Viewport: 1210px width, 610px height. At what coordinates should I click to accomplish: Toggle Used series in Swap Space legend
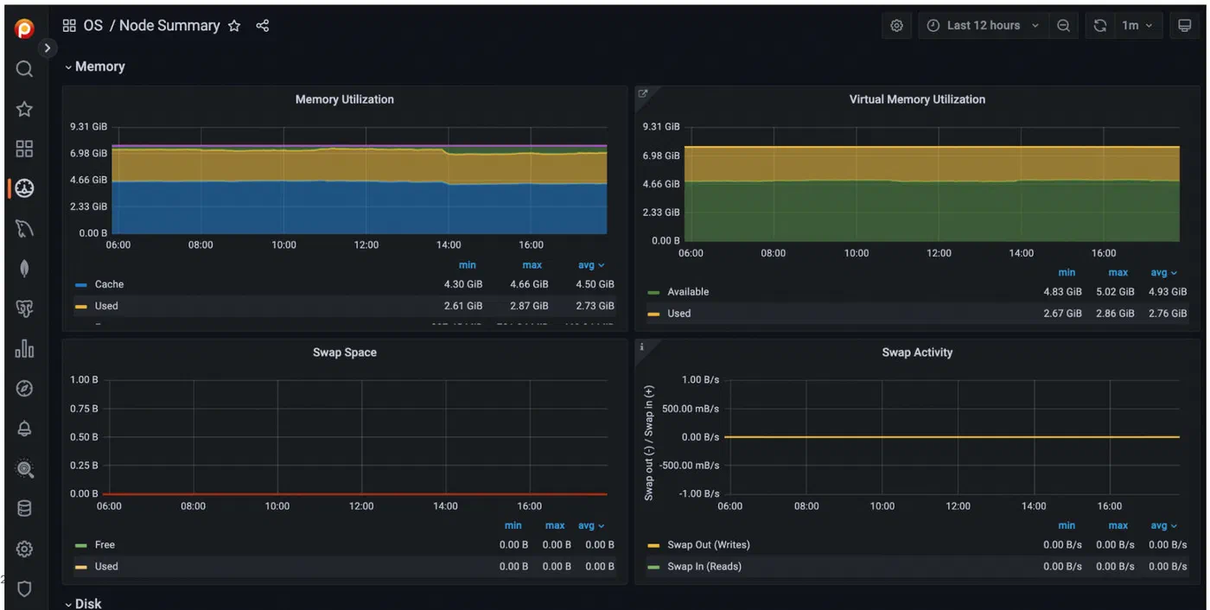pos(106,567)
